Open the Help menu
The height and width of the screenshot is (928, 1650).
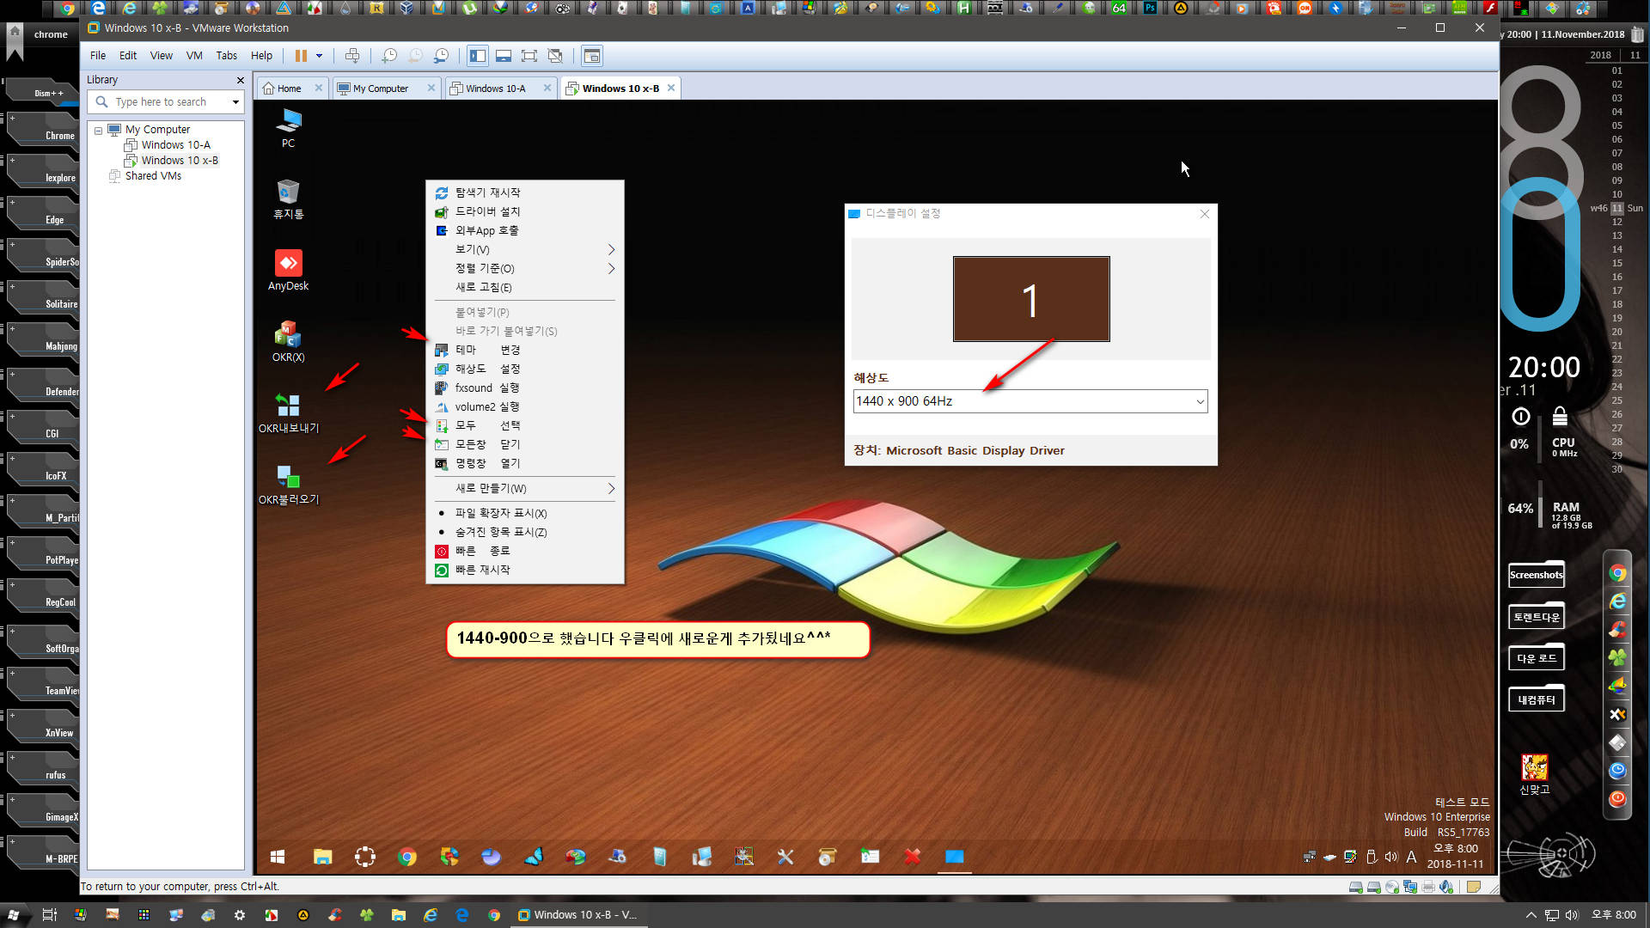point(261,56)
